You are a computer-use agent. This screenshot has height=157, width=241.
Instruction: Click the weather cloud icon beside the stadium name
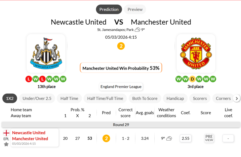137,30
